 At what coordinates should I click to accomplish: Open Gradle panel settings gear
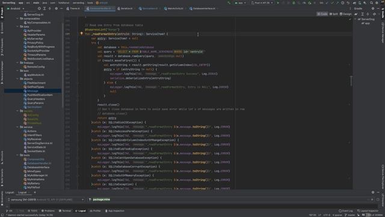tap(373, 8)
